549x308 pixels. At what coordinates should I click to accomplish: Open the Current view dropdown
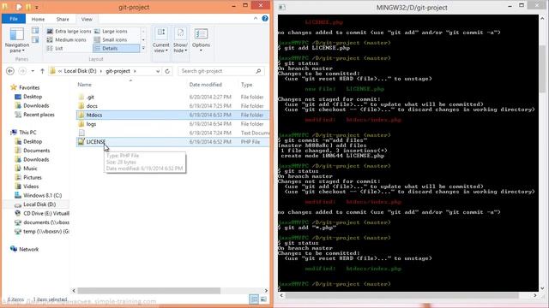(x=161, y=40)
